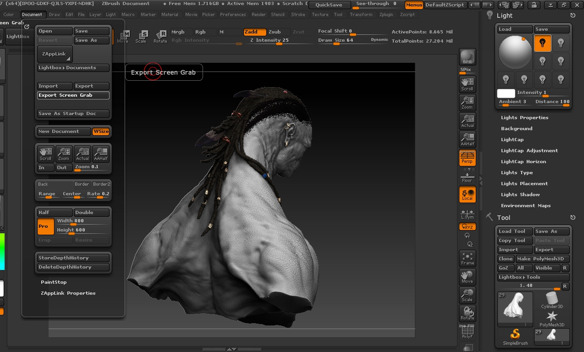Select Scale icon on the right shelf
Image resolution: width=584 pixels, height=352 pixels.
(467, 295)
